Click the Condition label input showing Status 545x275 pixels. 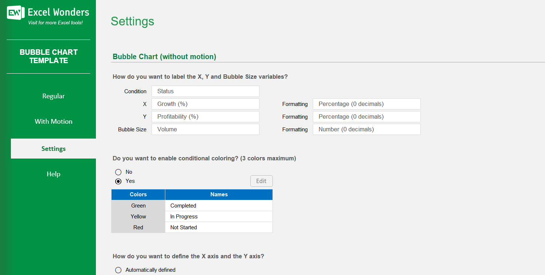coord(205,91)
